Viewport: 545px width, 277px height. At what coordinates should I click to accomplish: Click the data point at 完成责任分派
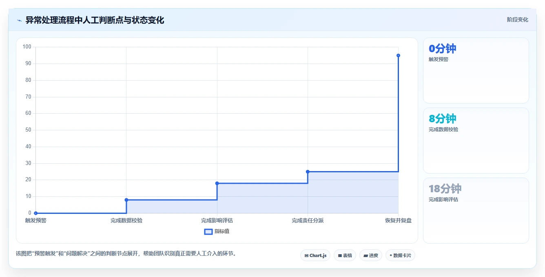pos(308,171)
